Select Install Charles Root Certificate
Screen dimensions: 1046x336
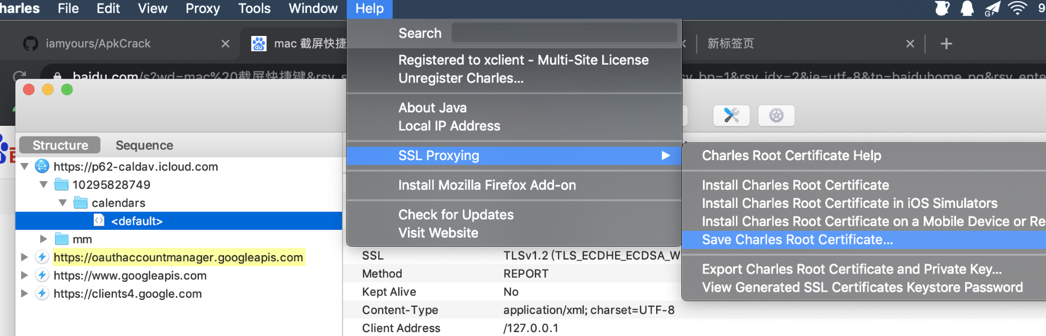pyautogui.click(x=795, y=185)
